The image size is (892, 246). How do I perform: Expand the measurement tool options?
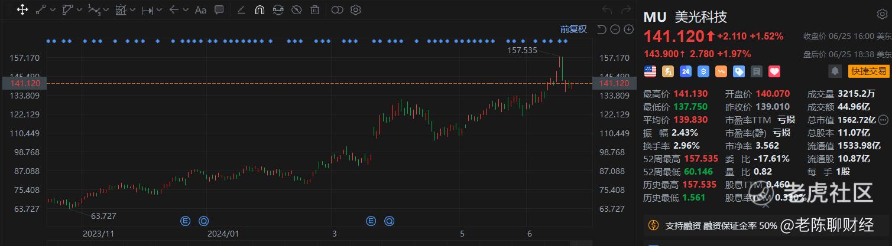point(160,10)
